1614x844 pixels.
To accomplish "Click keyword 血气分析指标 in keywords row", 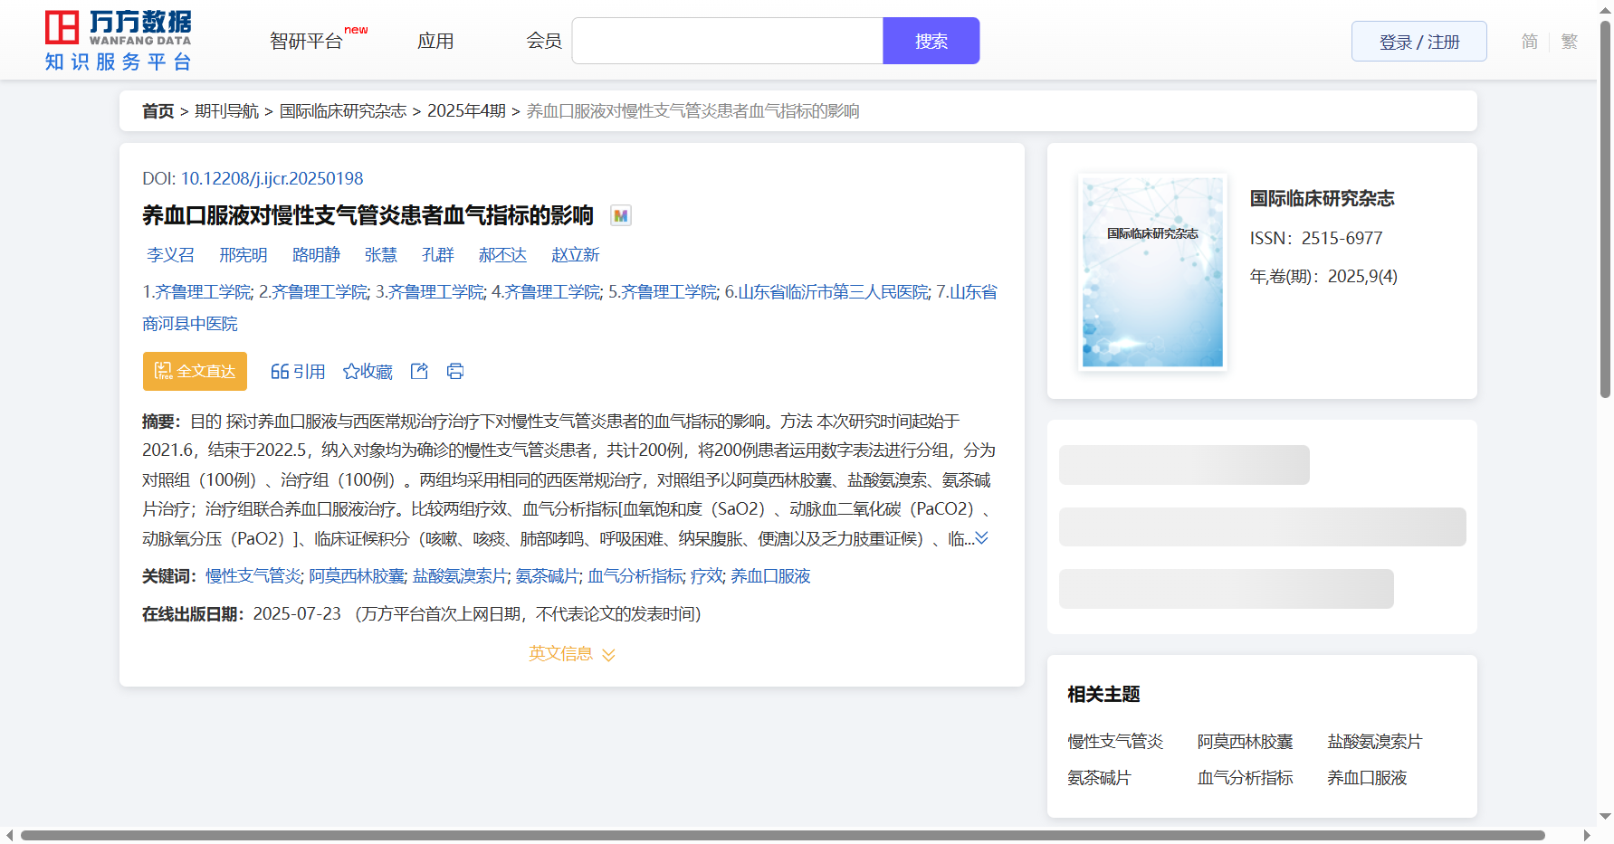I will click(635, 576).
